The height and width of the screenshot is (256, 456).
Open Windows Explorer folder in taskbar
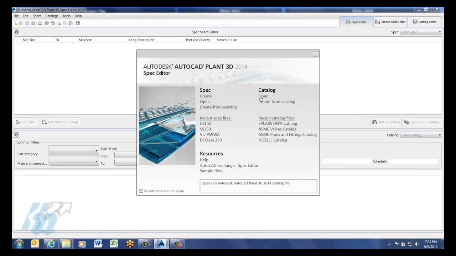(66, 244)
